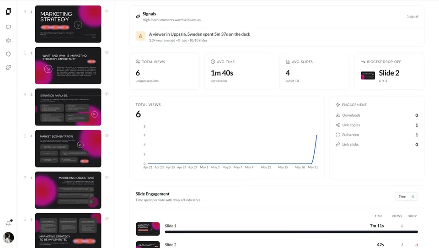Open the notifications bell
This screenshot has width=439, height=248.
[8, 223]
